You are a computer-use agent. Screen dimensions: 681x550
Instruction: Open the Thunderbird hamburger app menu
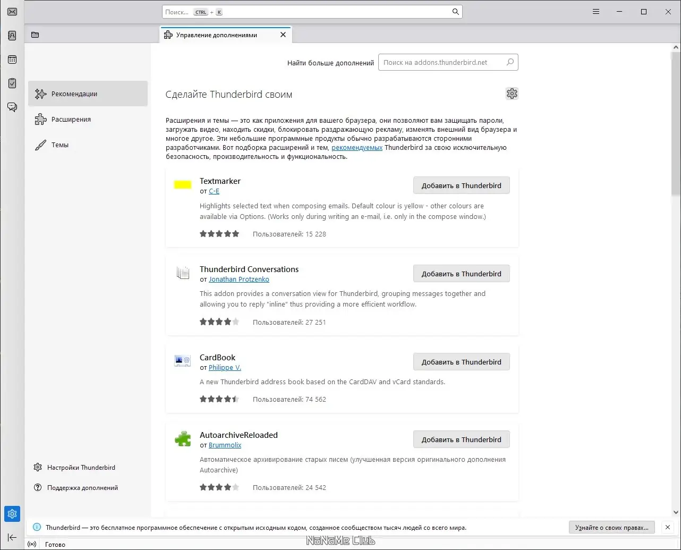click(596, 12)
